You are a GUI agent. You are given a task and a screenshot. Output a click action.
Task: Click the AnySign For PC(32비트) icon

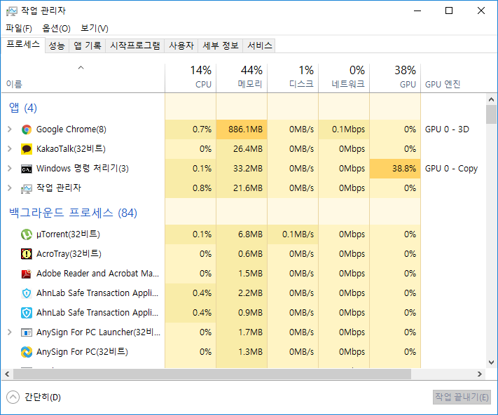(x=27, y=352)
